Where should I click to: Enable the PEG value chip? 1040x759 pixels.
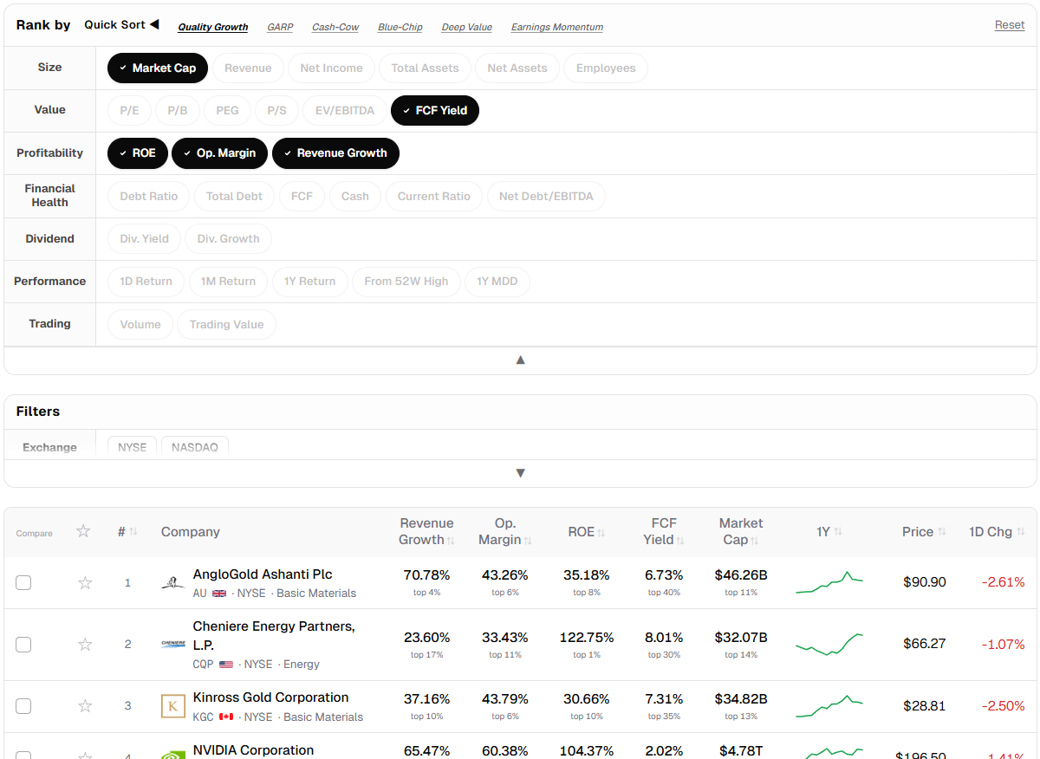click(227, 111)
